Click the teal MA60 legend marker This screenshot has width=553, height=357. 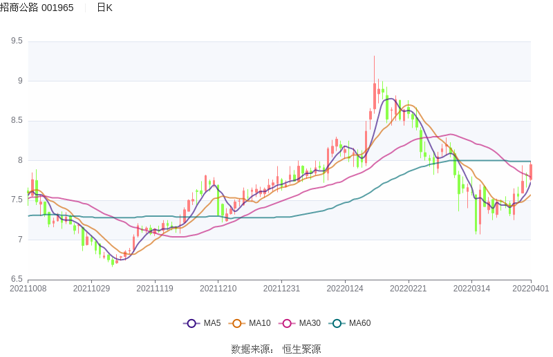(337, 323)
